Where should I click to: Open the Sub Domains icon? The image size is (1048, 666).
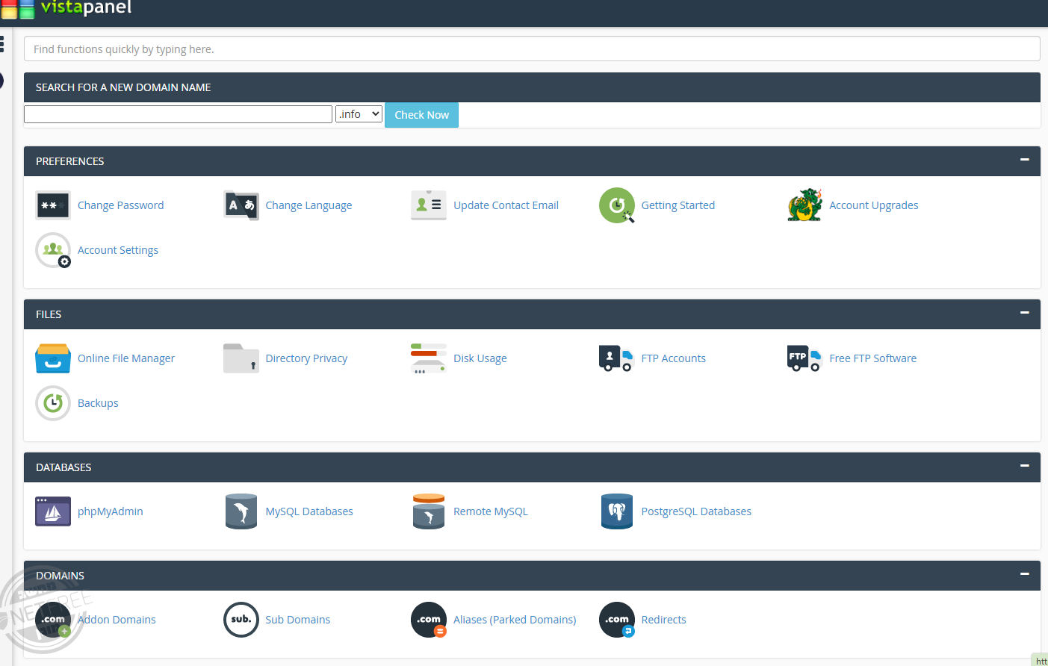click(x=241, y=620)
